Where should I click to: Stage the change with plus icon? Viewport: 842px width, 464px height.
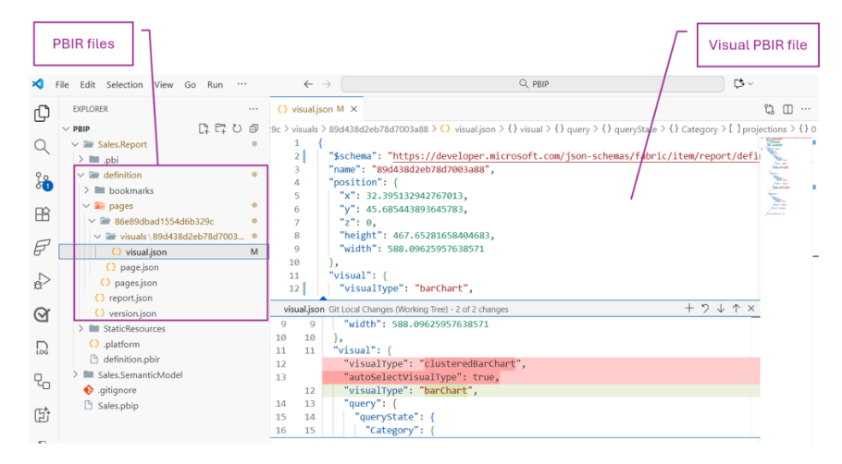pos(689,308)
